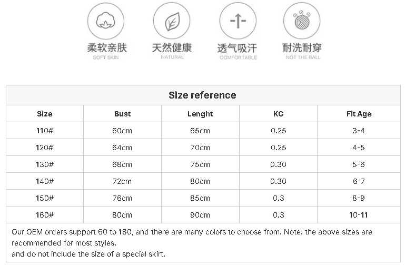405x265 pixels.
Task: Click the Lenght column header
Action: (200, 114)
